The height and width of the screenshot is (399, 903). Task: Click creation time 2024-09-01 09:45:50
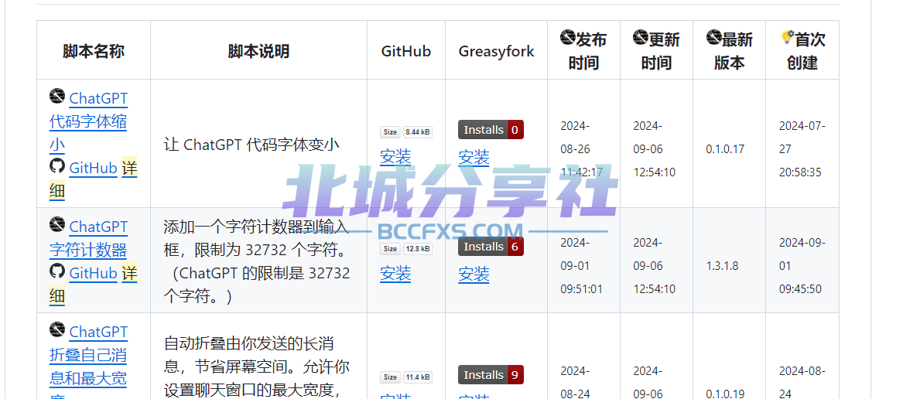(x=802, y=266)
